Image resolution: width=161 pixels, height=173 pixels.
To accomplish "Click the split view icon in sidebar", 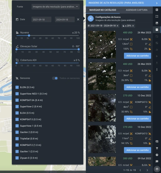I will 157,36.
